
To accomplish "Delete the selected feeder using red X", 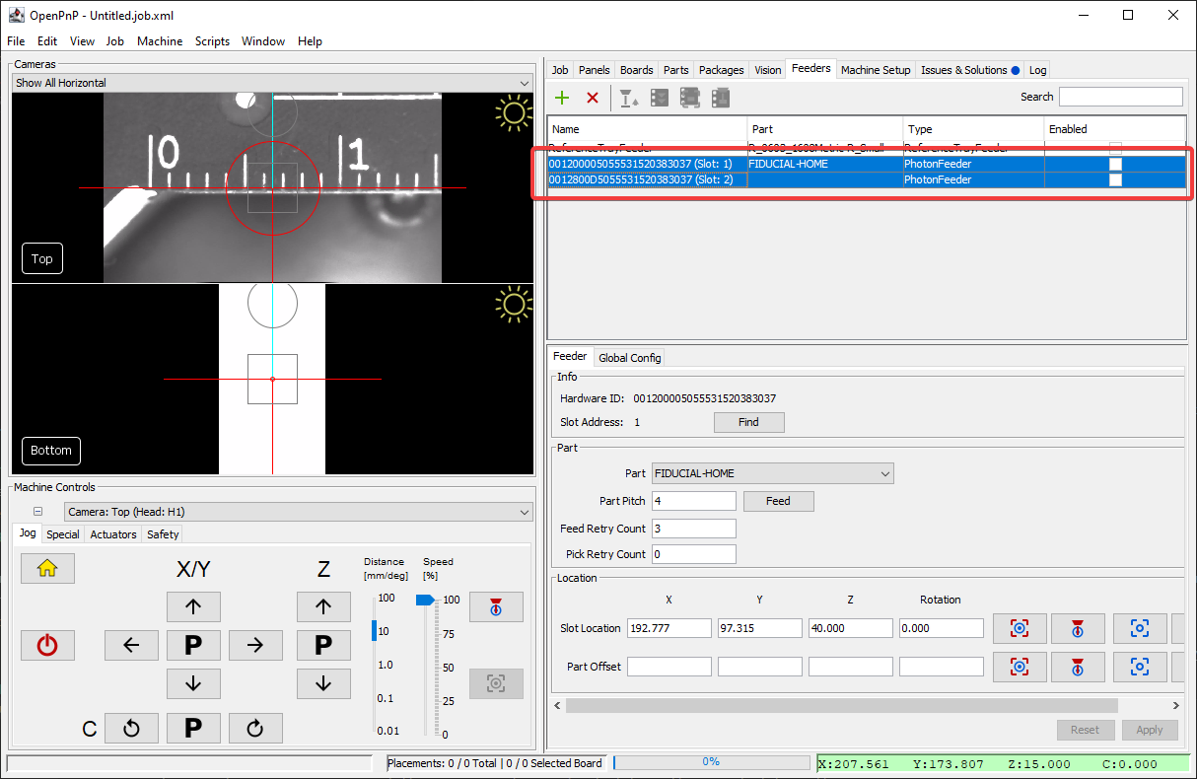I will pos(591,97).
